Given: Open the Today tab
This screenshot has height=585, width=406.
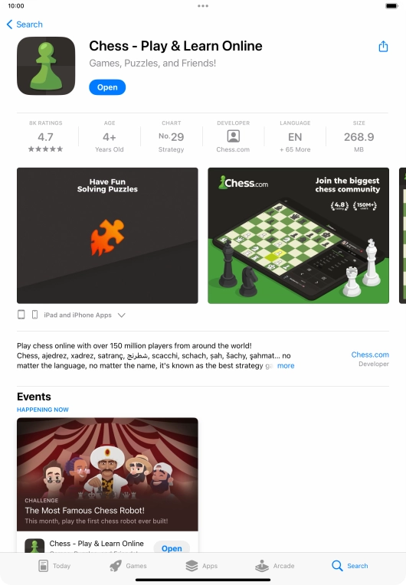Looking at the screenshot, I should (x=54, y=566).
